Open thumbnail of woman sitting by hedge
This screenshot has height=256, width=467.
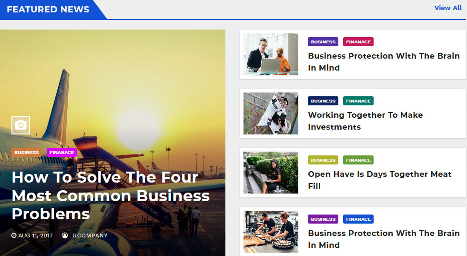(271, 173)
